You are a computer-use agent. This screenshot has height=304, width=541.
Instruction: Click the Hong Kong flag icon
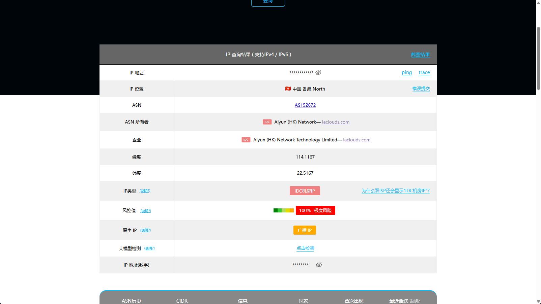tap(288, 89)
